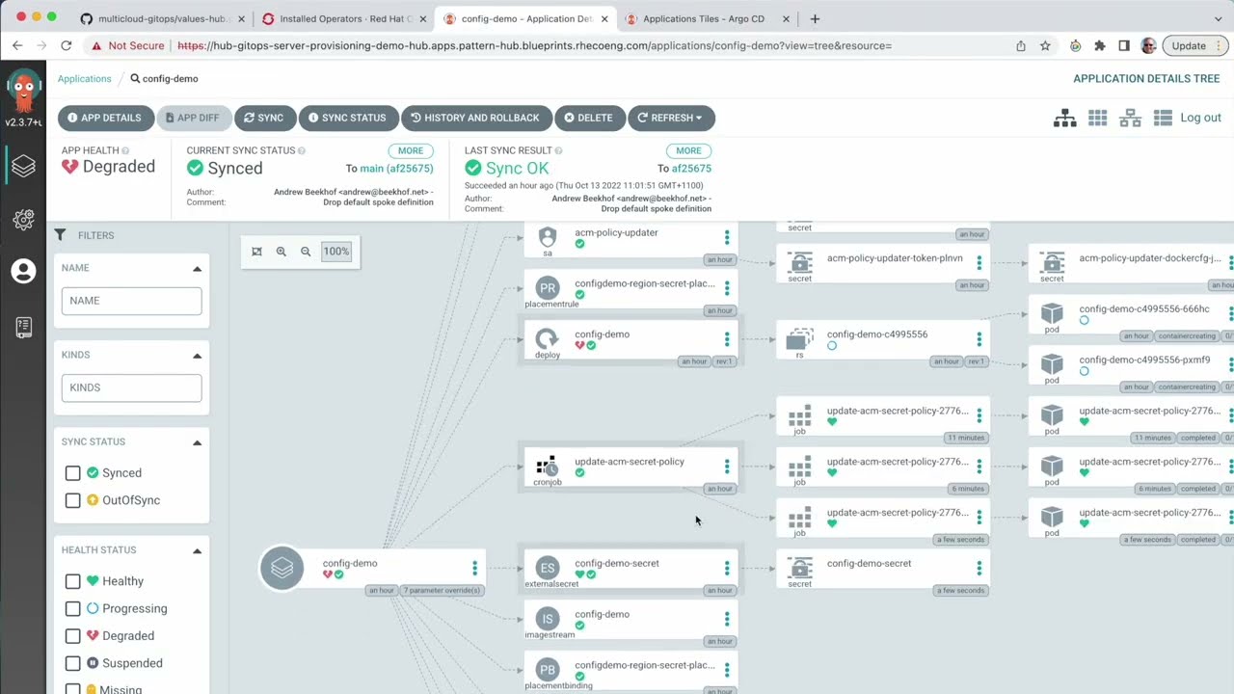The width and height of the screenshot is (1234, 694).
Task: Check the Healthy health status filter
Action: [73, 581]
